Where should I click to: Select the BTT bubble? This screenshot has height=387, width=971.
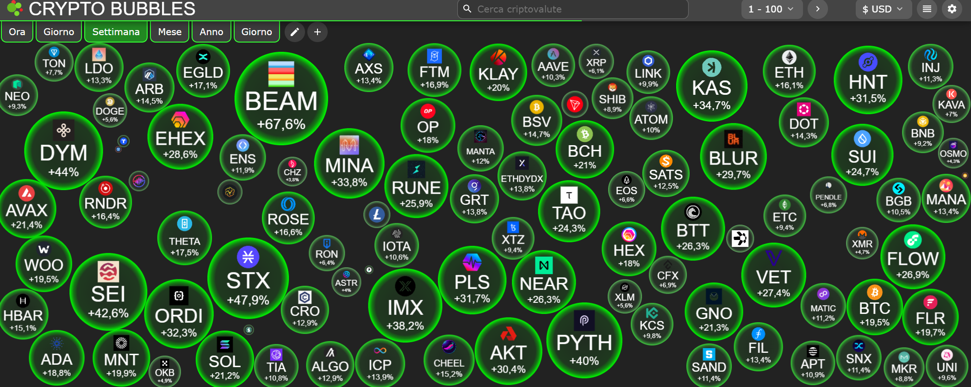693,228
